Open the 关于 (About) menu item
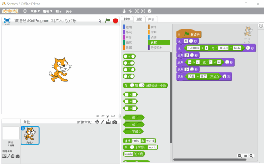 pyautogui.click(x=69, y=11)
